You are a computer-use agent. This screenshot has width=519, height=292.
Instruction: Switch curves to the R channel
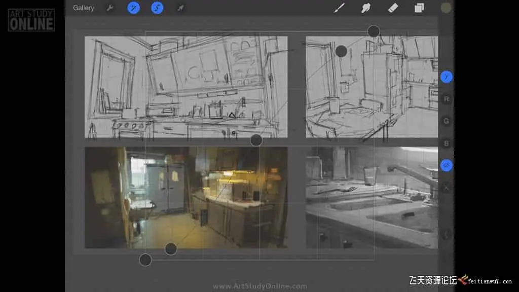(446, 99)
